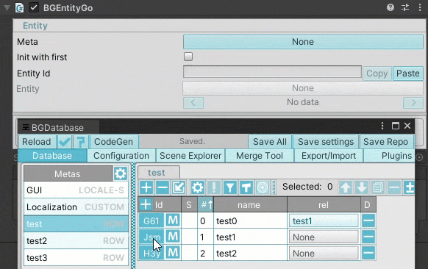428x269 pixels.
Task: Open the Entity None selector
Action: (303, 88)
